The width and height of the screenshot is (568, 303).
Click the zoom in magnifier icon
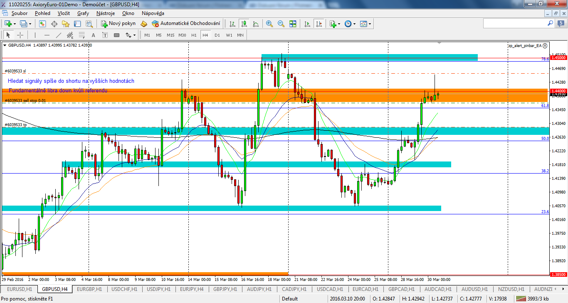(x=269, y=24)
